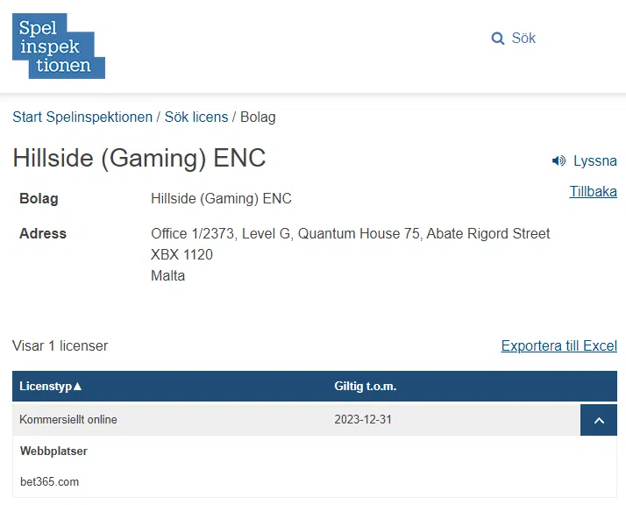Click the Hillside (Gaming) ENC page heading
Viewport: 626px width, 505px height.
pos(139,159)
